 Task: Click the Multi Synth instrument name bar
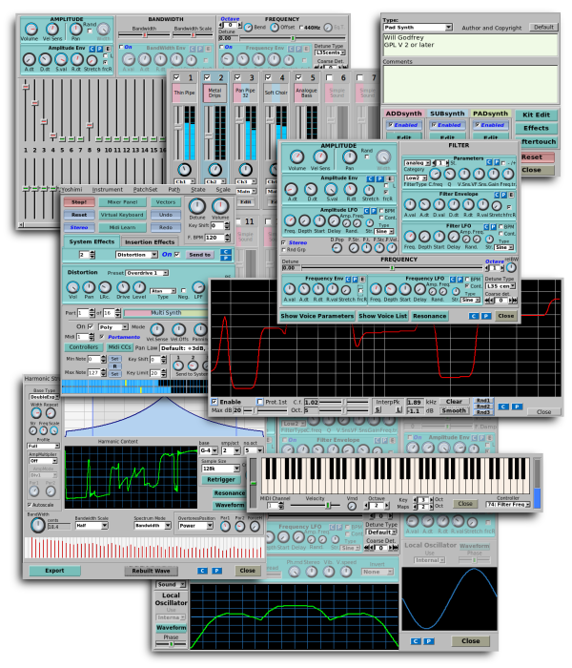[x=166, y=313]
